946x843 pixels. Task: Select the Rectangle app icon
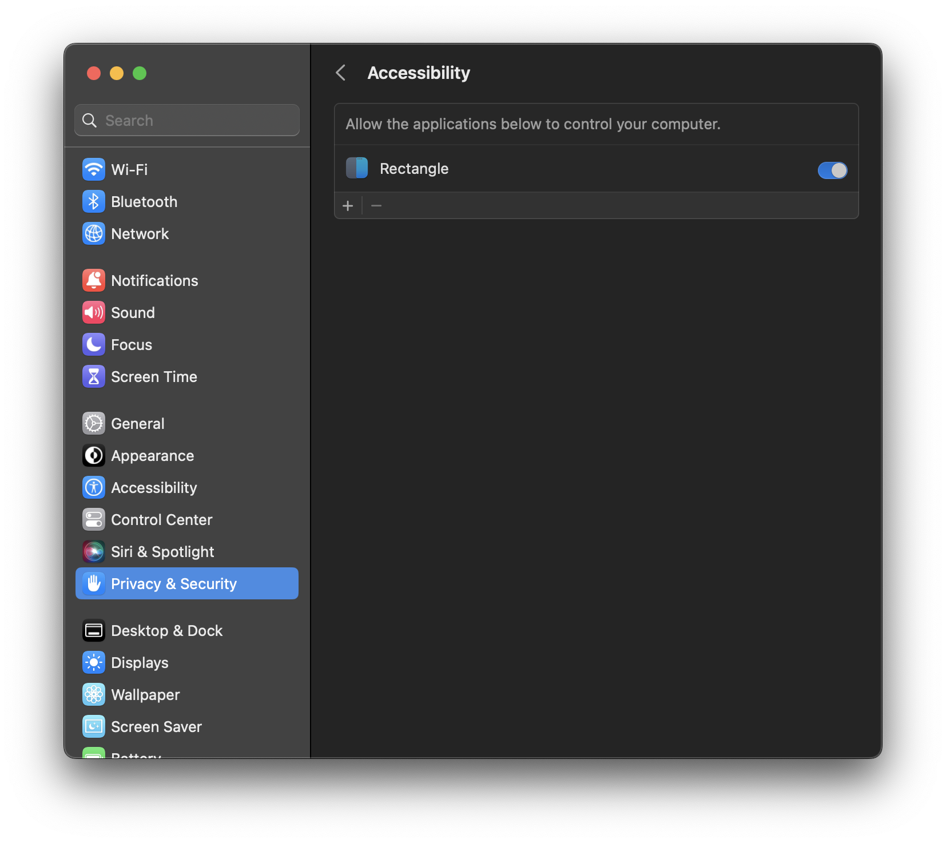(356, 168)
